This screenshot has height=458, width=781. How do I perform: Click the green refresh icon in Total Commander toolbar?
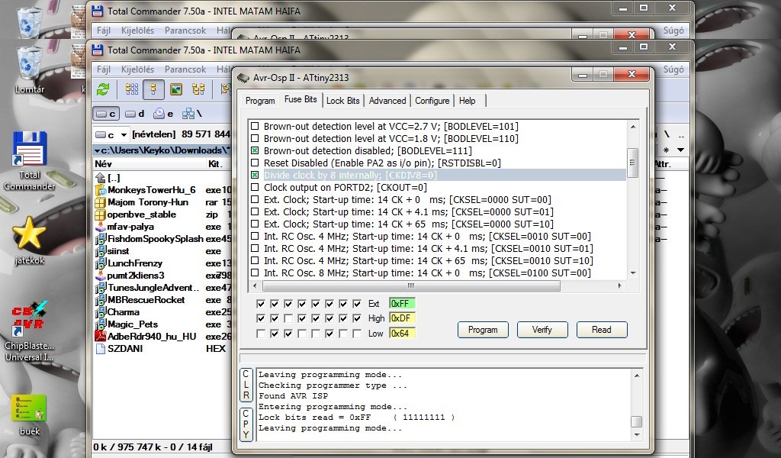pyautogui.click(x=103, y=89)
